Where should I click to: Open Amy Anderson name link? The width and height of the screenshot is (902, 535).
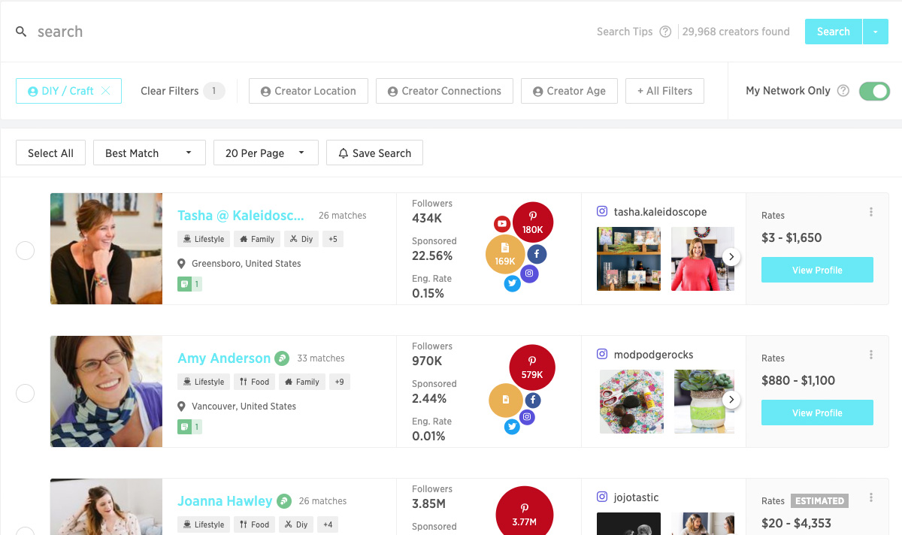coord(224,358)
